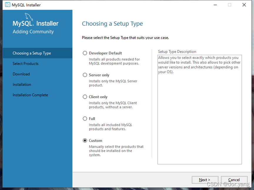
Task: Pick the Full setup type
Action: click(x=85, y=119)
